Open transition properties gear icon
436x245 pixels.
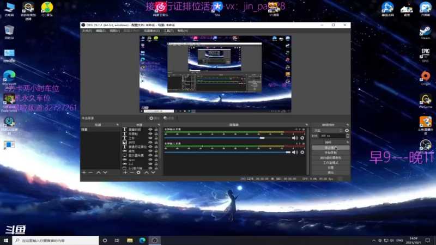[347, 130]
